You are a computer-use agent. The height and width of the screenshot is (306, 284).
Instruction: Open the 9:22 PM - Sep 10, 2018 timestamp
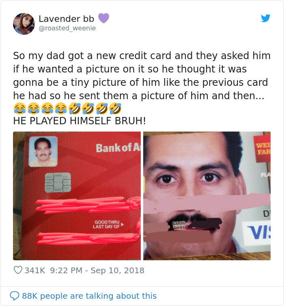[x=97, y=270]
